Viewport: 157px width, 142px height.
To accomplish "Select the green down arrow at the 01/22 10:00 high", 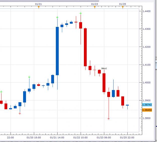I will click(81, 13).
